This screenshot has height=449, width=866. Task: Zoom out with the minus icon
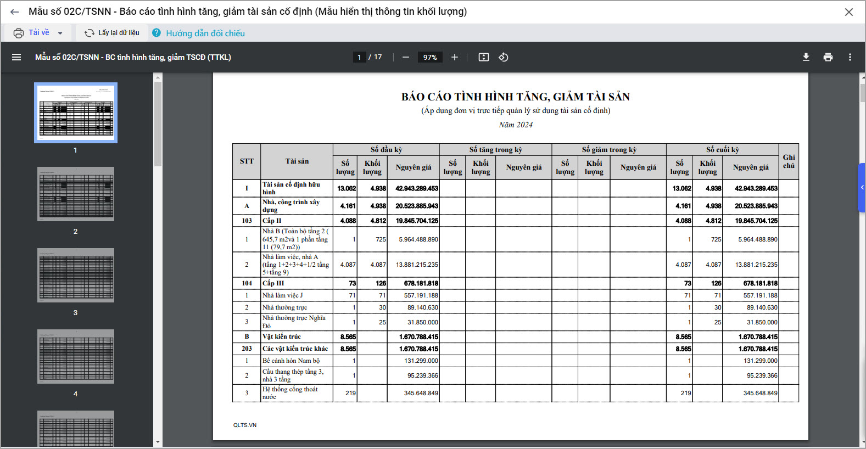tap(406, 57)
